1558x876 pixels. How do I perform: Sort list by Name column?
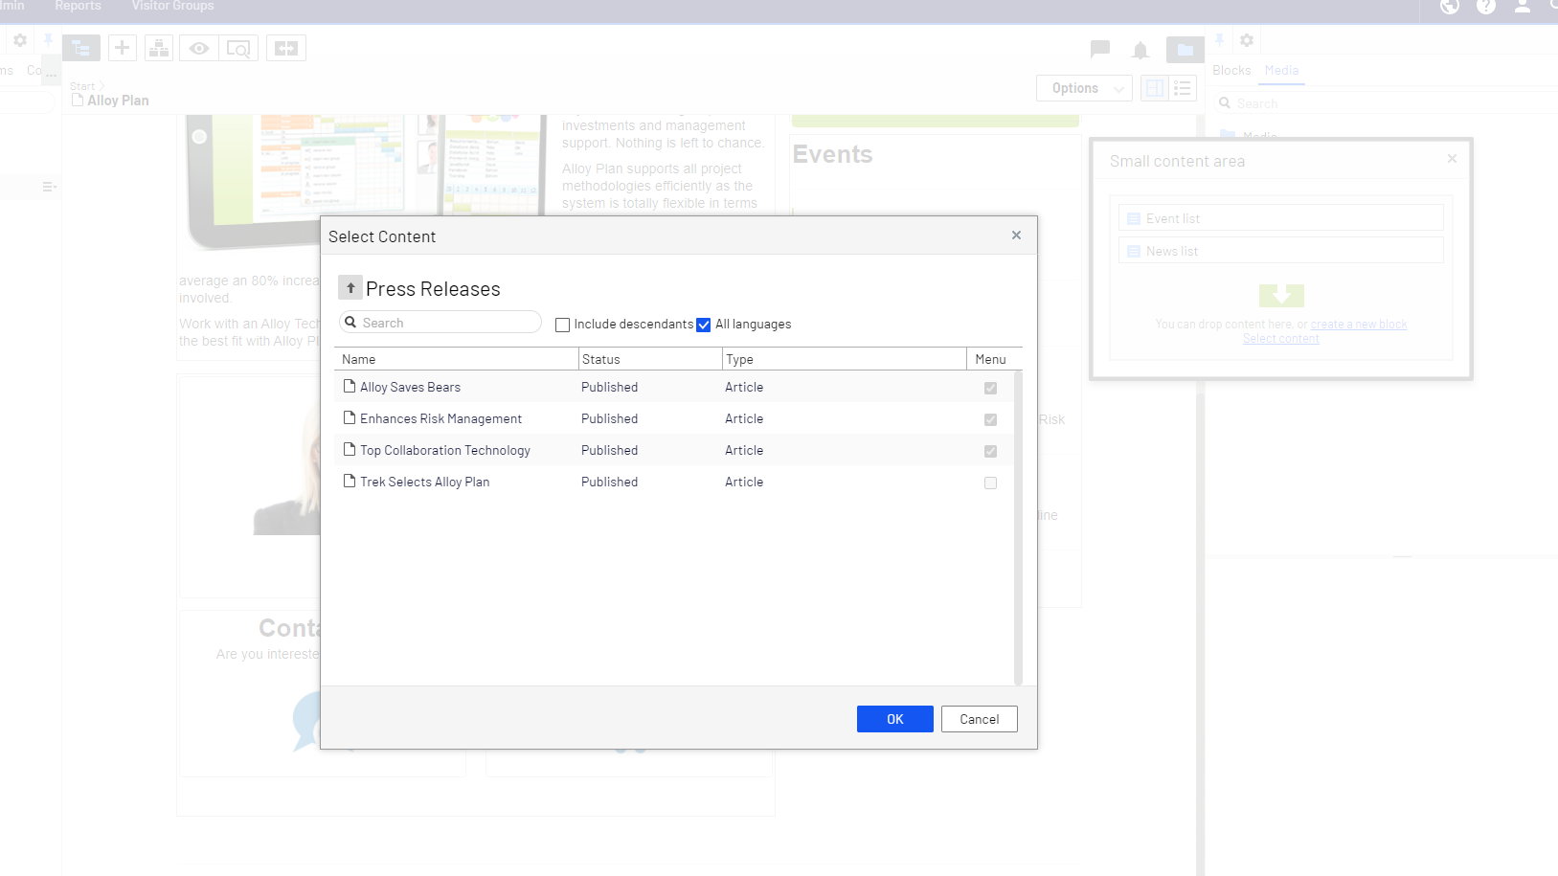coord(457,359)
